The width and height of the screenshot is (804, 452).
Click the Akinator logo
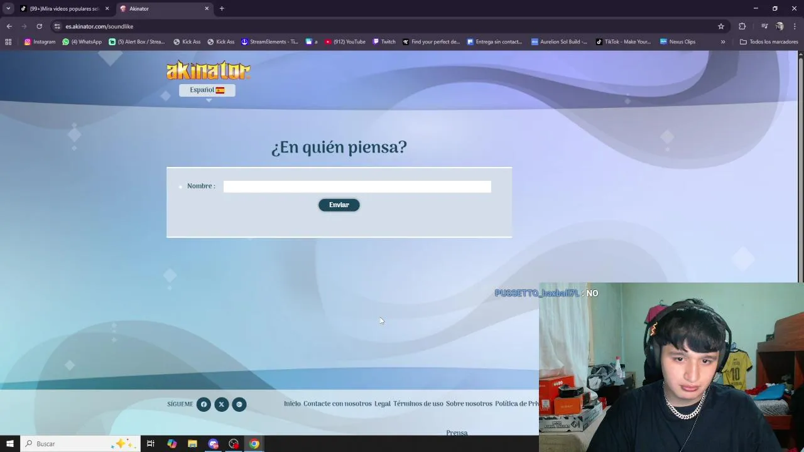point(209,70)
